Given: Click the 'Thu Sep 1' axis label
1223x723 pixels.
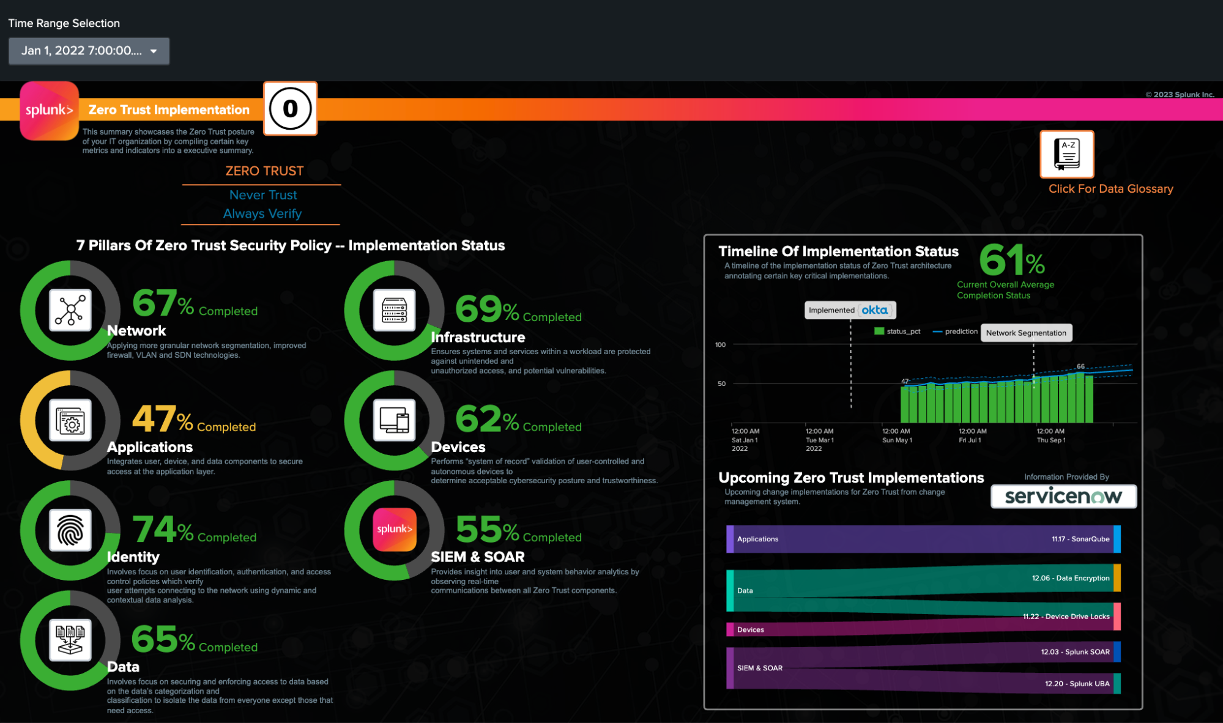Looking at the screenshot, I should click(x=1051, y=440).
